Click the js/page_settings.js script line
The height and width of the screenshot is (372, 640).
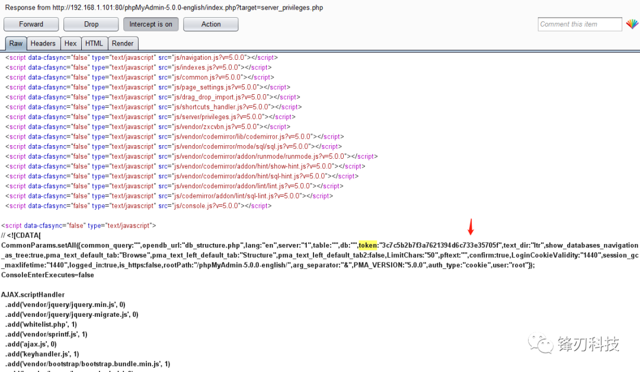[148, 87]
